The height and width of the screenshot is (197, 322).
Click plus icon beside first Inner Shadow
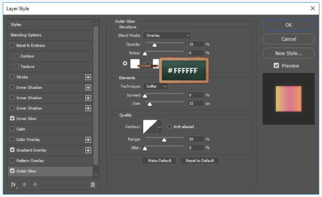coord(88,88)
